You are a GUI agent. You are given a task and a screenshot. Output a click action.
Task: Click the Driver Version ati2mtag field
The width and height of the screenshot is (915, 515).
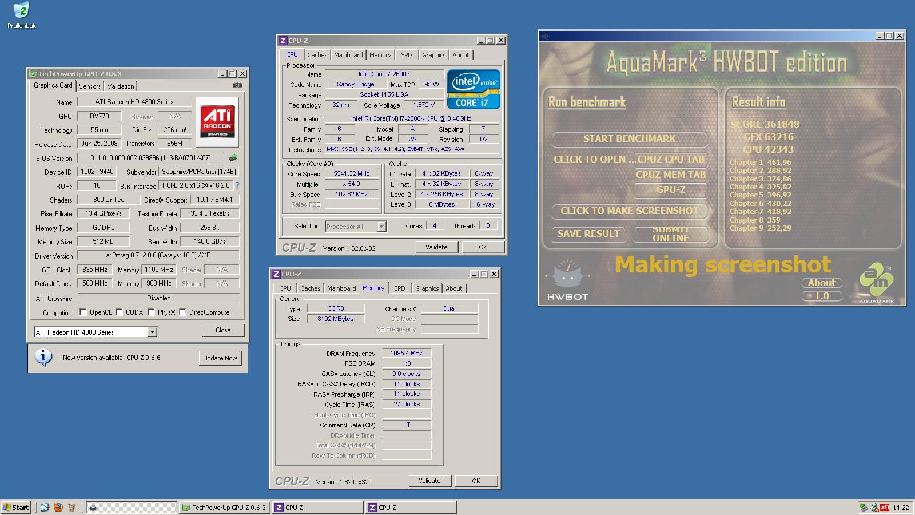tap(158, 255)
